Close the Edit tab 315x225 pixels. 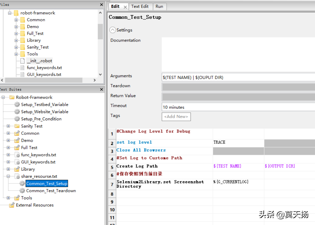point(125,7)
